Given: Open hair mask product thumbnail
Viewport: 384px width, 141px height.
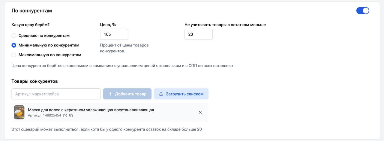Looking at the screenshot, I should point(19,112).
